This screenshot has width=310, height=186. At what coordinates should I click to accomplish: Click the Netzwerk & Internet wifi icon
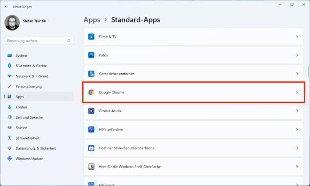point(9,76)
